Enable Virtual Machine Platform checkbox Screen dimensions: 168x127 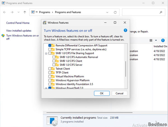50,76
